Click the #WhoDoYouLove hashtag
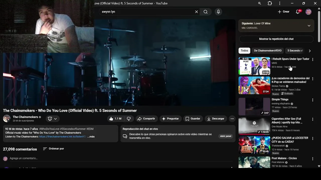 pyautogui.click(x=49, y=129)
